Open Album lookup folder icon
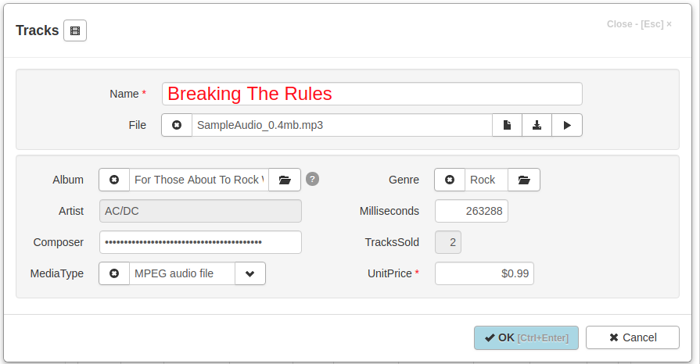The width and height of the screenshot is (700, 364). [x=285, y=180]
